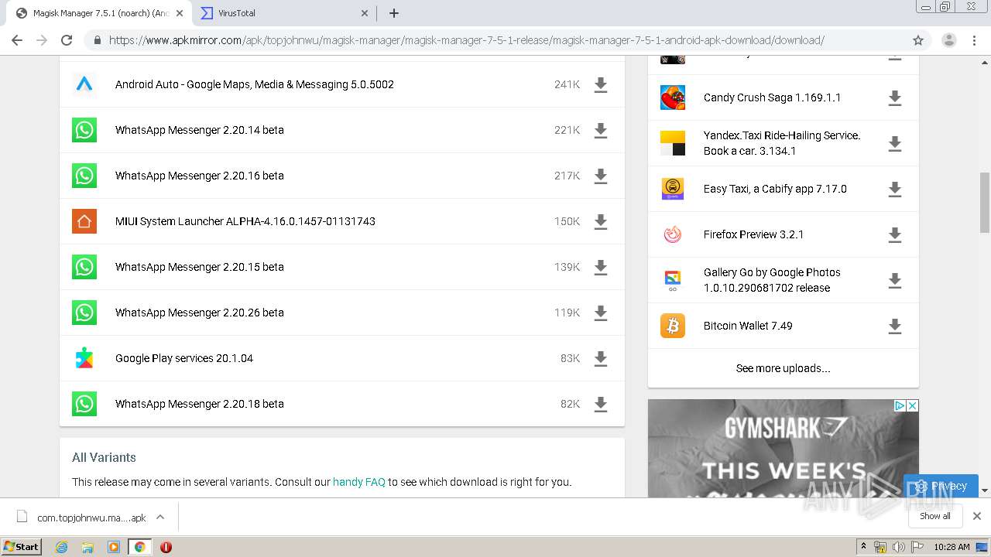The image size is (991, 557).
Task: Open a new browser tab
Action: point(393,13)
